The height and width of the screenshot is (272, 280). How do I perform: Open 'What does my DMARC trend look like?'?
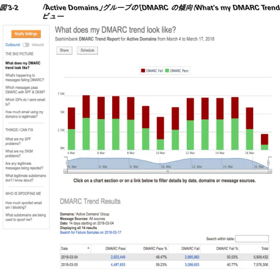point(23,65)
